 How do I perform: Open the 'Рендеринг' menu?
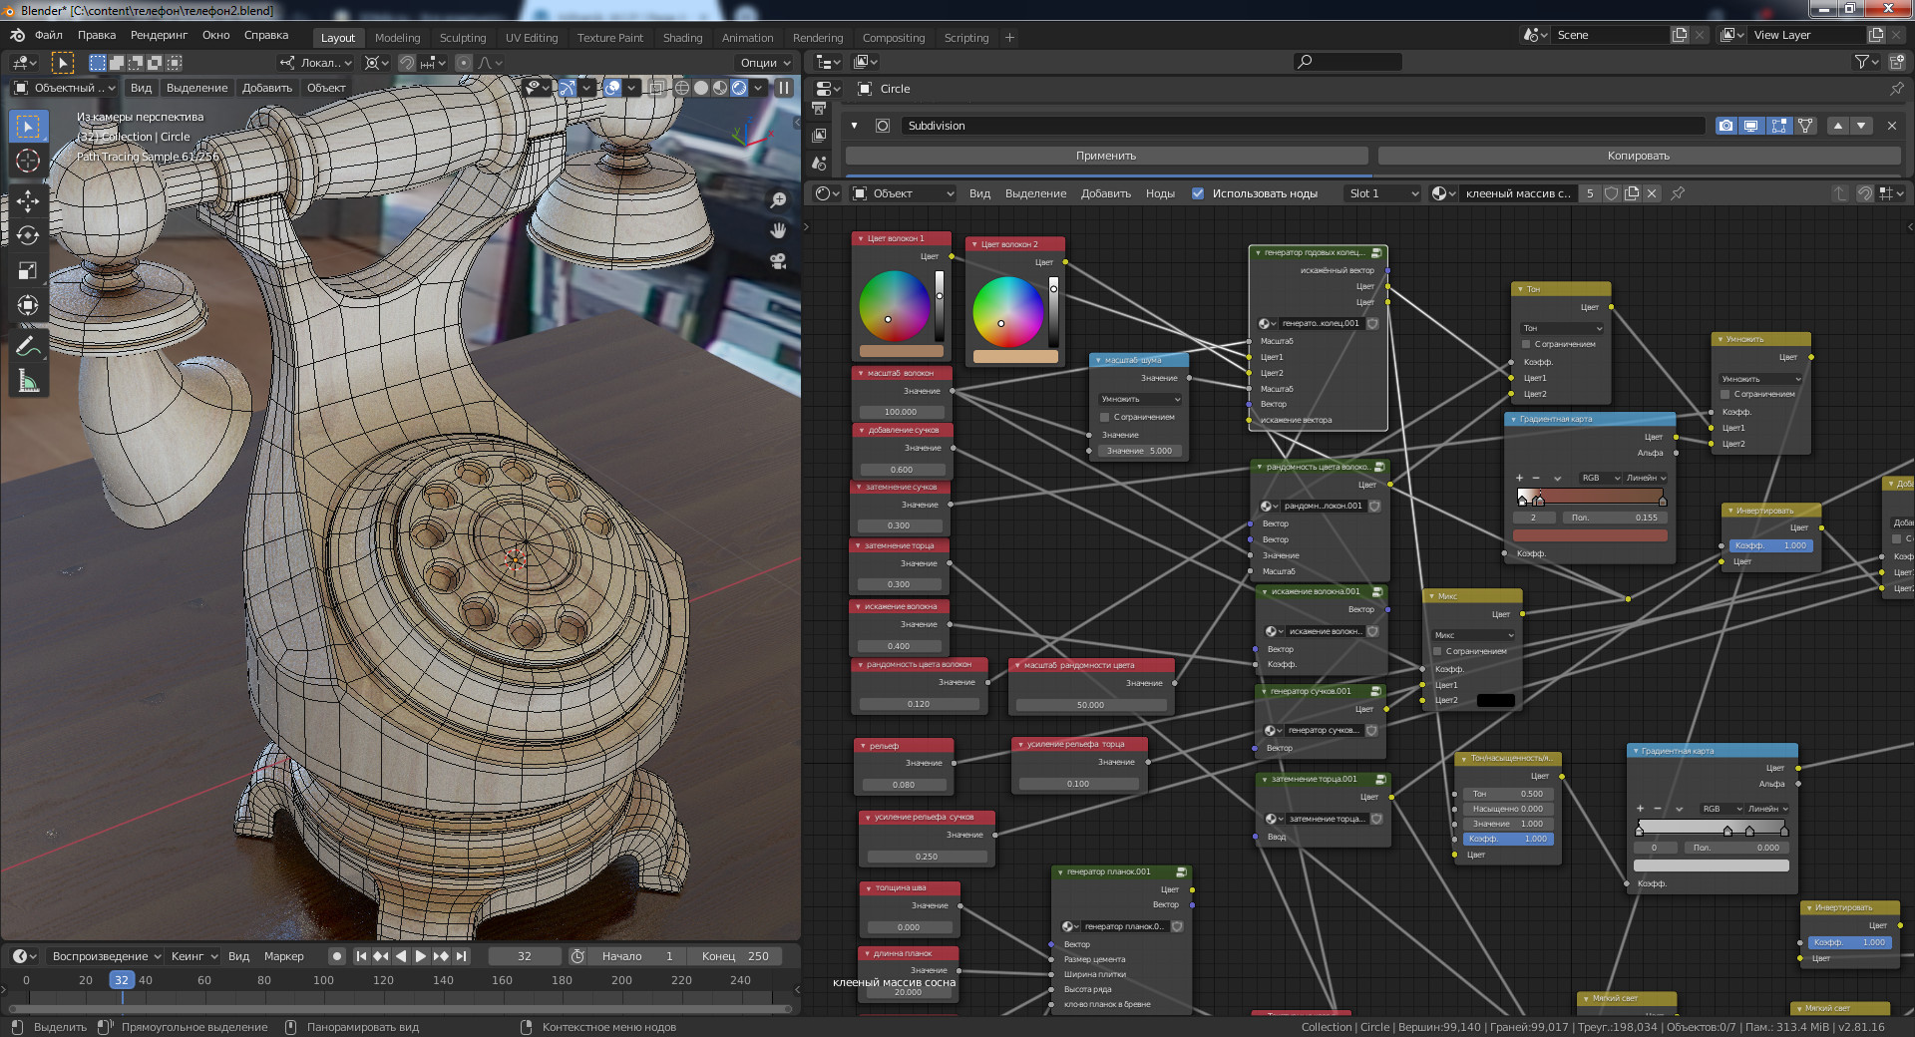159,35
